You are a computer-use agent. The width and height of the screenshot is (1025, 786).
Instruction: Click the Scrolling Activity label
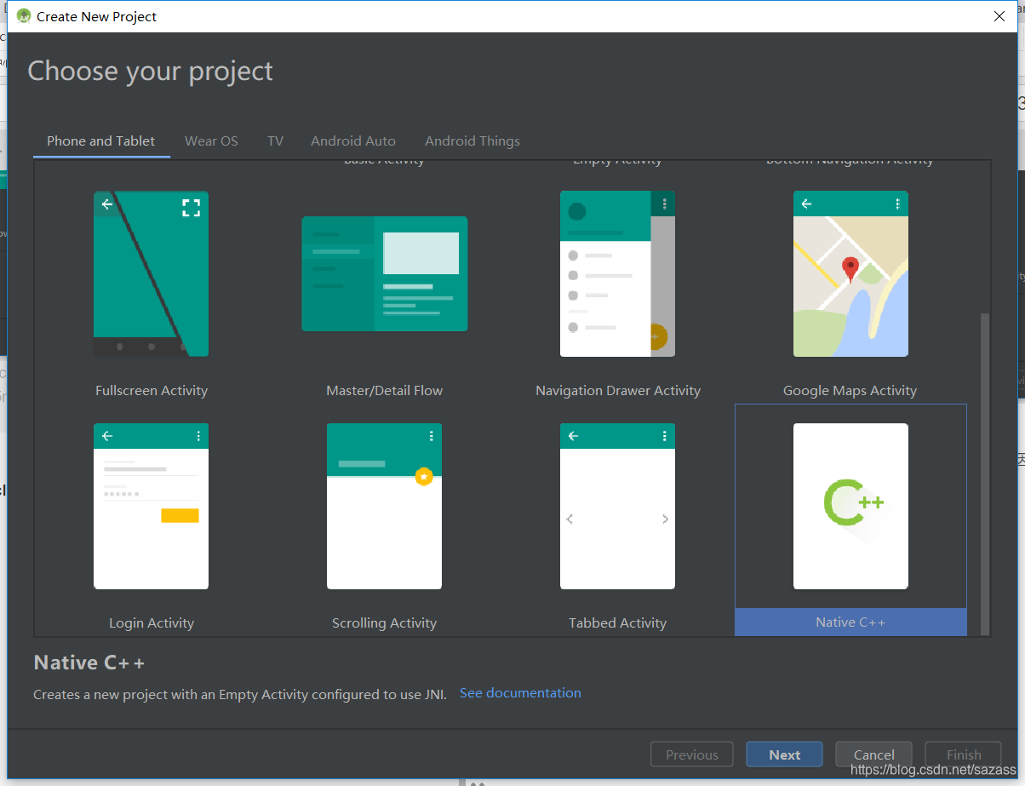click(x=385, y=623)
